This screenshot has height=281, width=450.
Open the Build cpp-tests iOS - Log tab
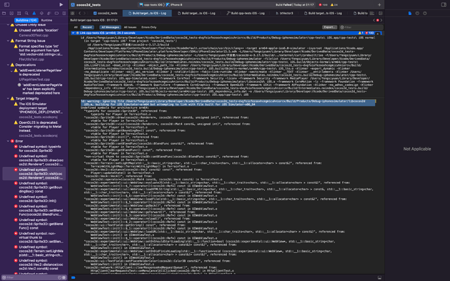tap(245, 13)
